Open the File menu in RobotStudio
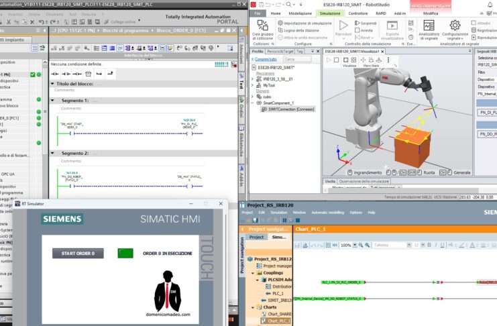The width and height of the screenshot is (497, 326). point(258,13)
